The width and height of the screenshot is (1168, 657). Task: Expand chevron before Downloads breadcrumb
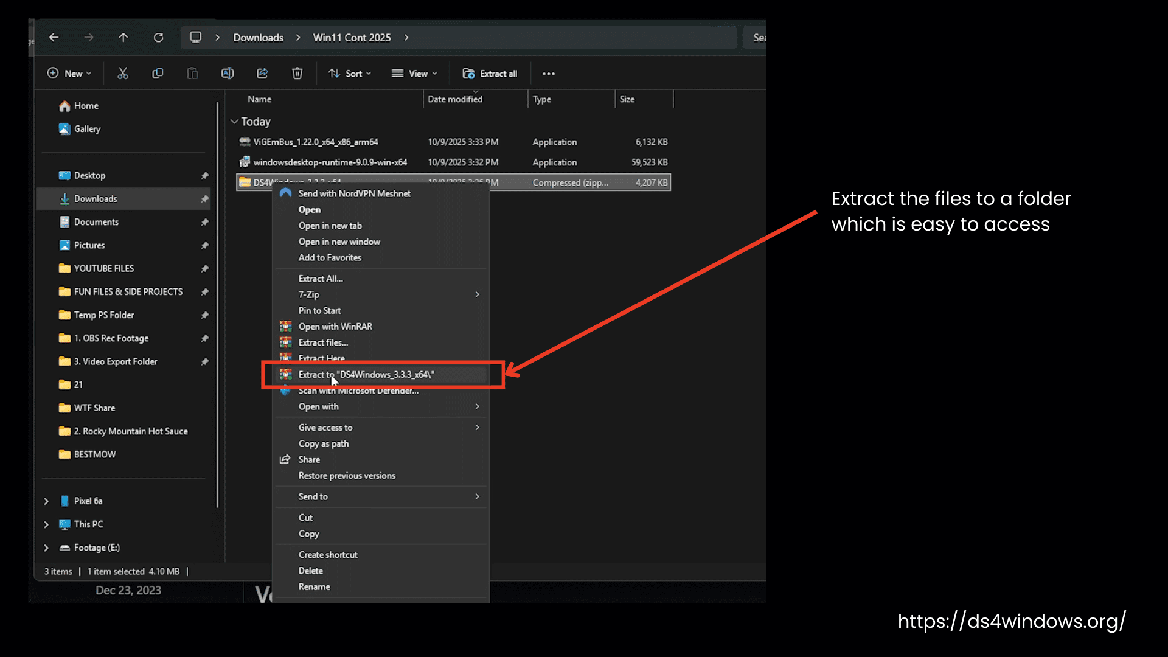(217, 38)
